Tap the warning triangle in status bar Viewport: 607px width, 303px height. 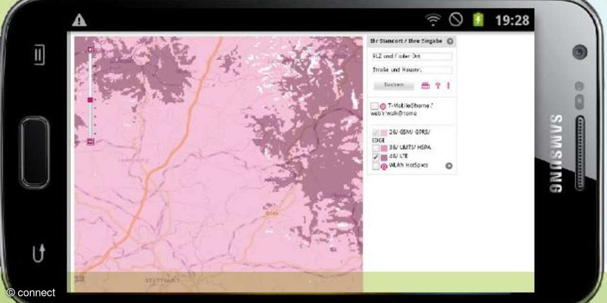coord(79,20)
